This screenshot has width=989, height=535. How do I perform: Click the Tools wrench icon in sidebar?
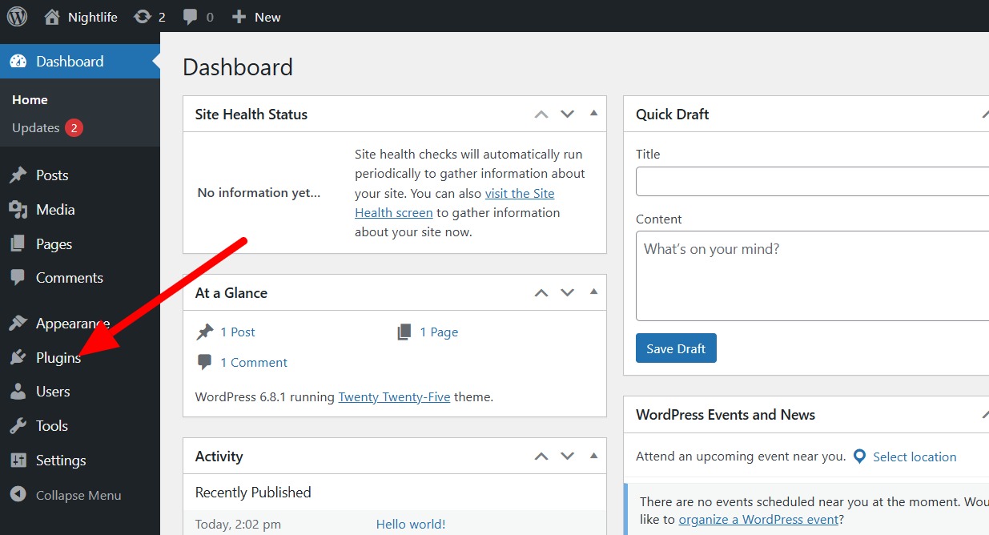point(18,426)
